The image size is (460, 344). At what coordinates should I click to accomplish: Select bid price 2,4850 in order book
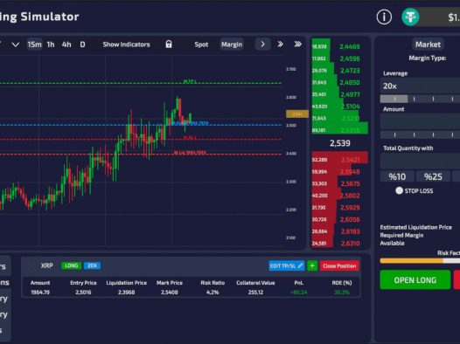pos(350,83)
